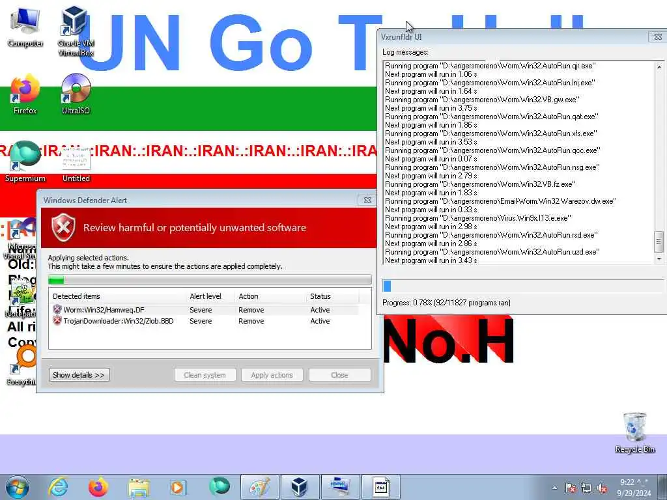Select the Everything desktop shortcut
The height and width of the screenshot is (500, 667).
[x=21, y=366]
